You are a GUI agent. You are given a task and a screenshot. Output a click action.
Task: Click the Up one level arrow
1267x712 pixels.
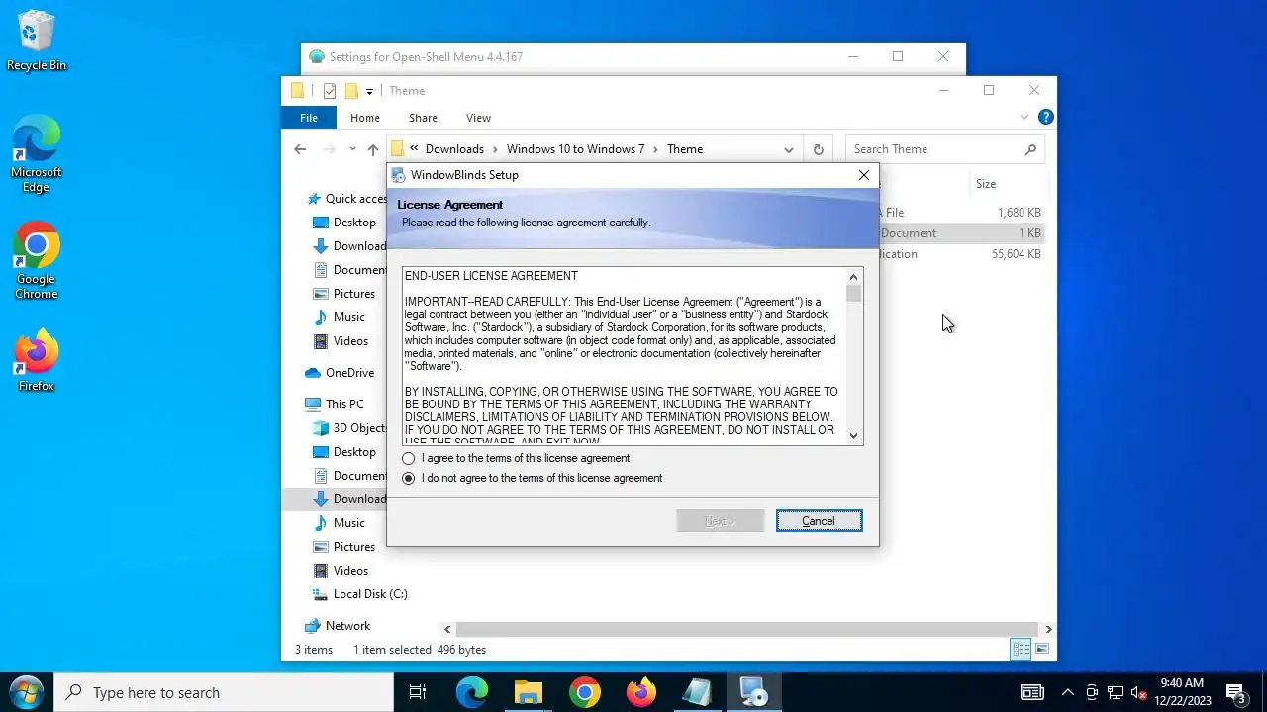click(x=372, y=149)
